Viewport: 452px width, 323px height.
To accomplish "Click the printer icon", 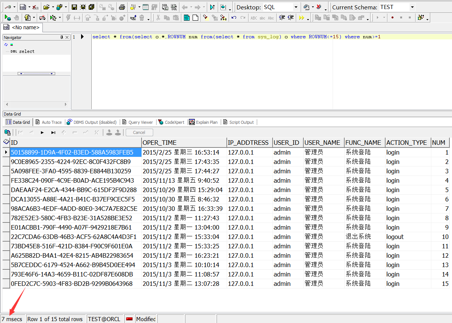I will [x=122, y=7].
